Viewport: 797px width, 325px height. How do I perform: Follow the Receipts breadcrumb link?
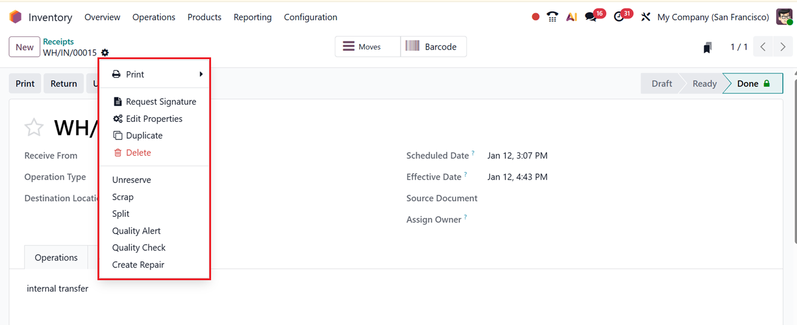click(59, 42)
